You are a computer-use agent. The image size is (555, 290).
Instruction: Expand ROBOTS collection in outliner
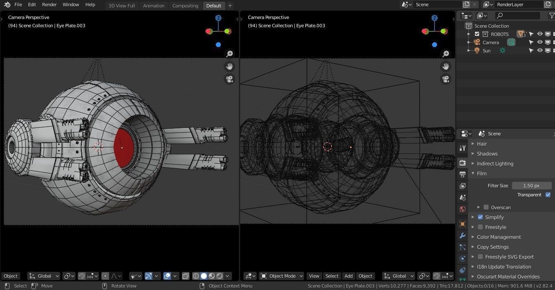[469, 34]
